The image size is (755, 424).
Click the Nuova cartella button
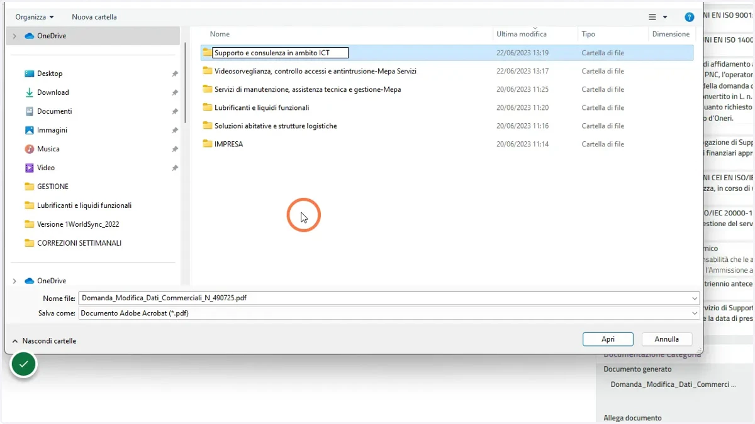tap(94, 17)
